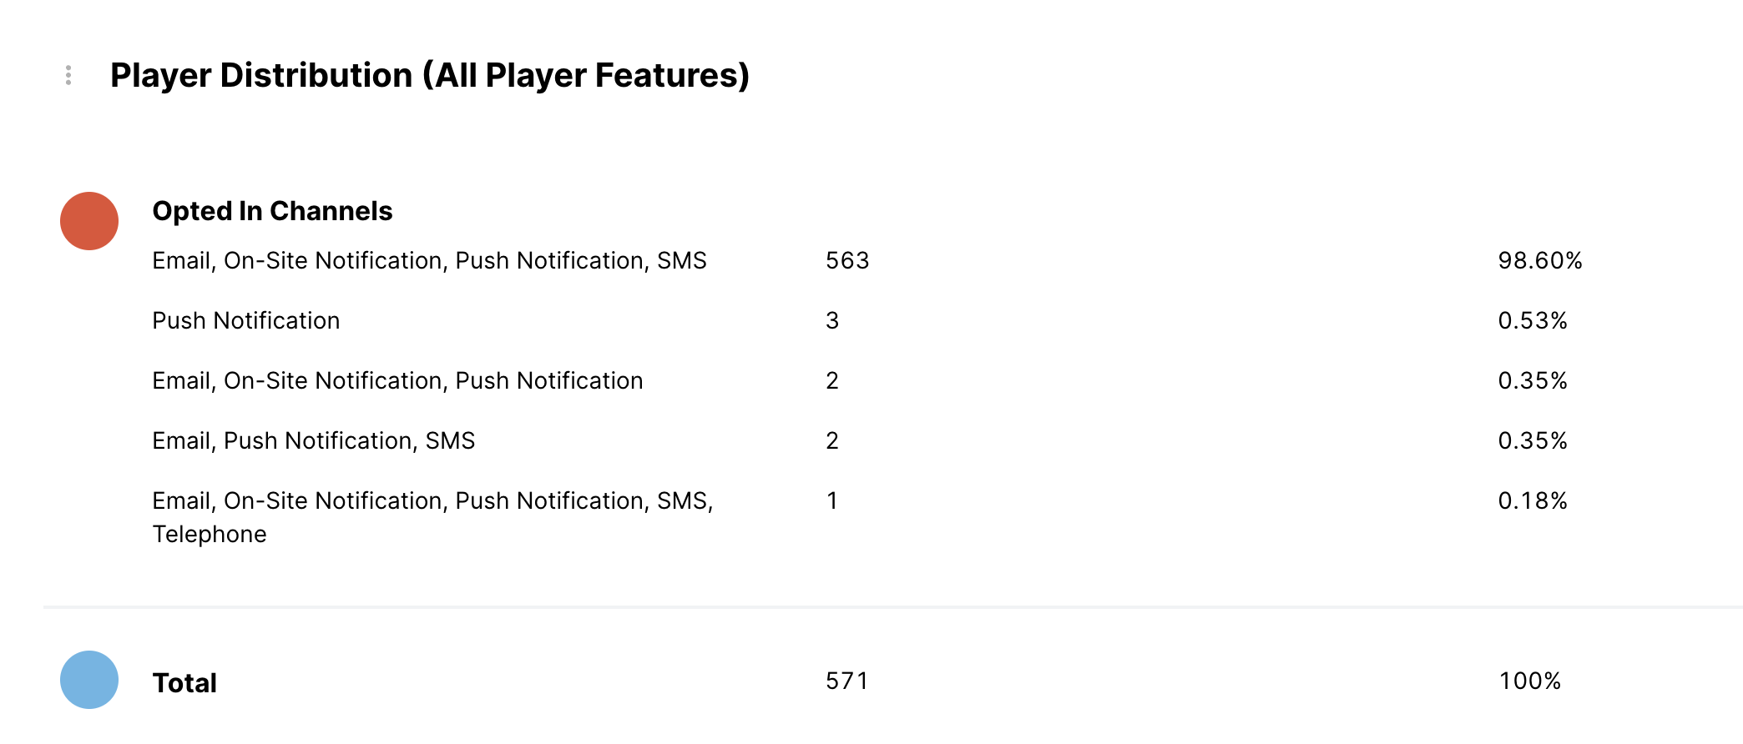Click the Total label
1743x744 pixels.
click(x=184, y=683)
